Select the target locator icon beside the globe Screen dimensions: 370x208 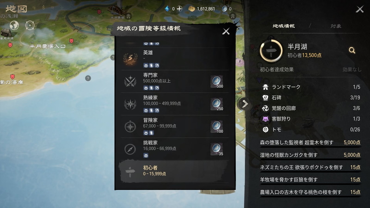[x=30, y=25]
